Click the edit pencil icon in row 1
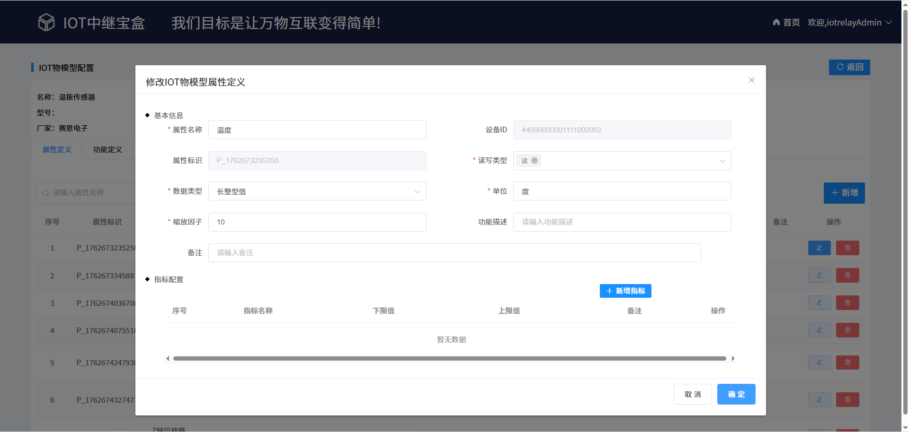 click(819, 248)
